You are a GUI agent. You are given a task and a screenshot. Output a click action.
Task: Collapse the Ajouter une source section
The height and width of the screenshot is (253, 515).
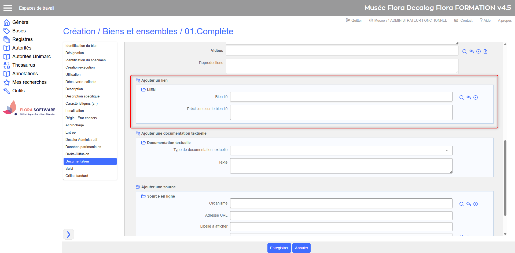click(138, 187)
